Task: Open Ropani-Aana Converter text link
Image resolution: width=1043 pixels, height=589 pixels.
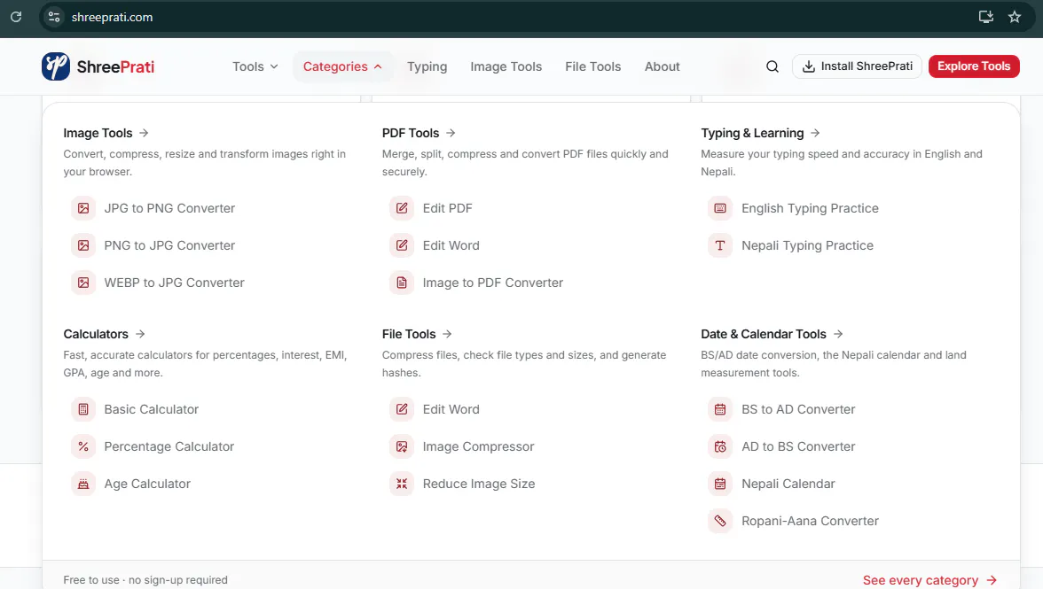Action: point(811,522)
